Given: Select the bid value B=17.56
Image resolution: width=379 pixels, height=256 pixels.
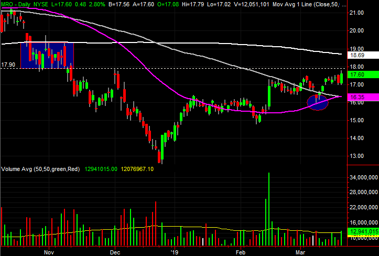Looking at the screenshot, I should pyautogui.click(x=119, y=4).
